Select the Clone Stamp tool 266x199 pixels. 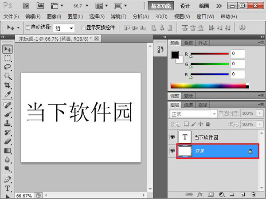point(8,123)
